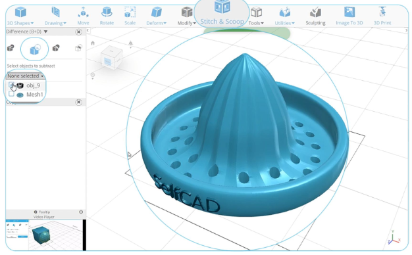Expand the Tools menu
The image size is (412, 255).
click(256, 16)
